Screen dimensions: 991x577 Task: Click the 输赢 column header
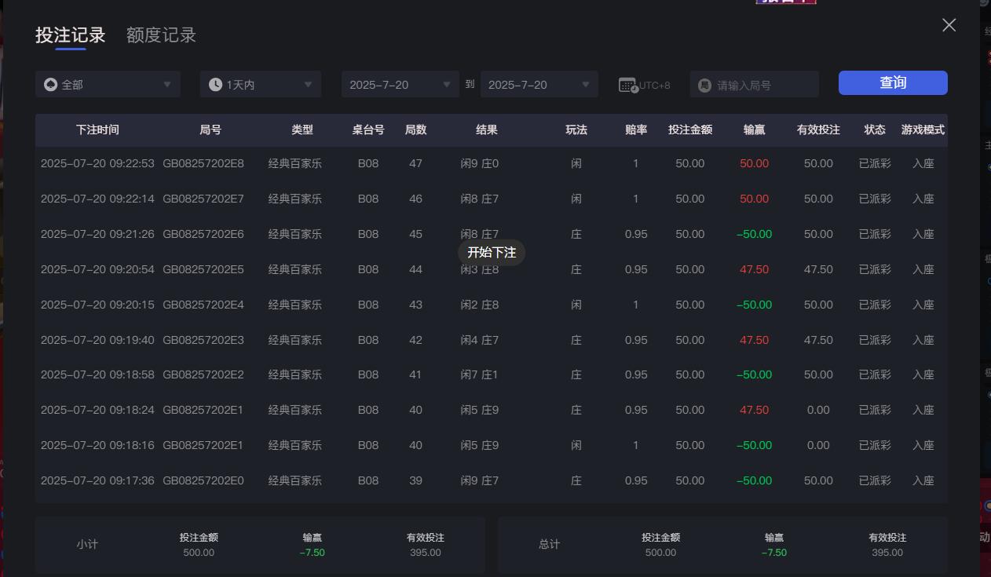pos(754,130)
